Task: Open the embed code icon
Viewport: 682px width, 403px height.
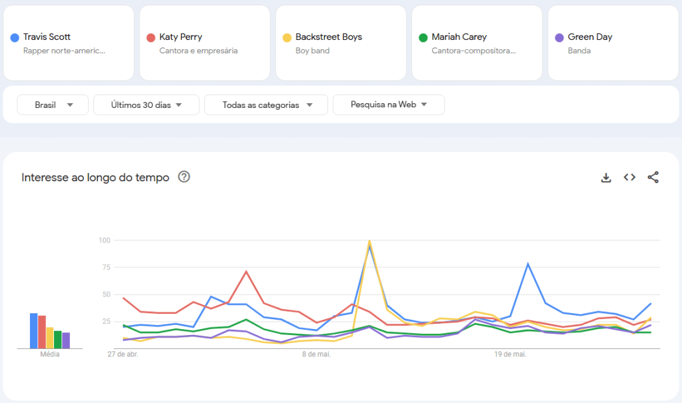Action: (629, 177)
